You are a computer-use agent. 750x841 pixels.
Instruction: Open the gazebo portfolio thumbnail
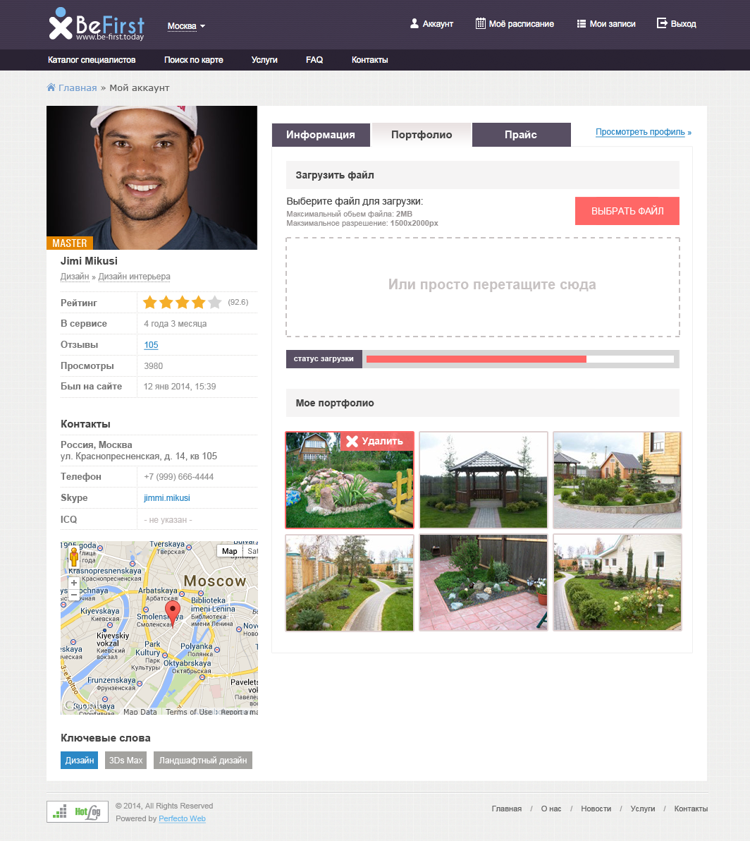(x=484, y=480)
